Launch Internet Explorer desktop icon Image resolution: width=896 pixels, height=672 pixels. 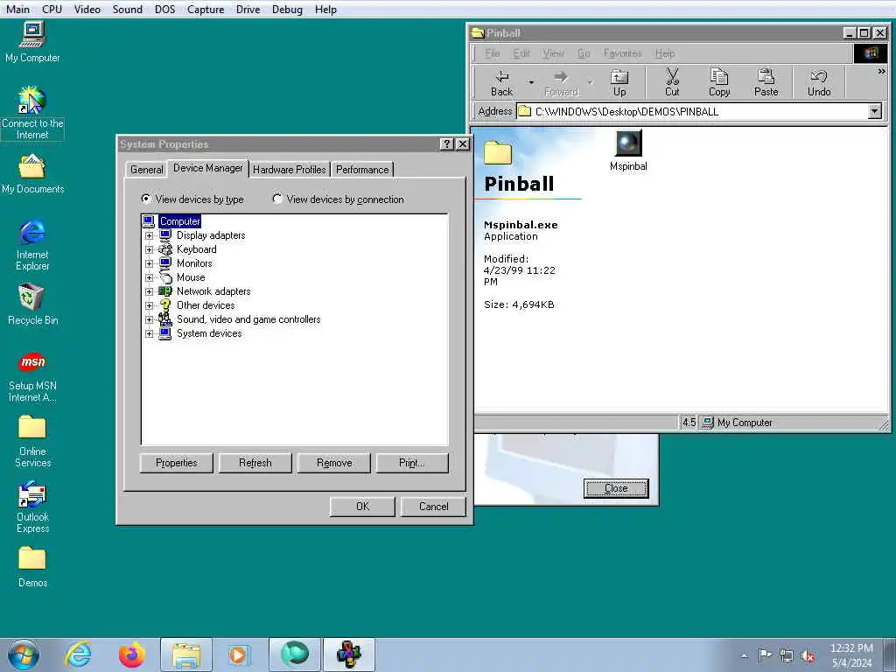pos(32,244)
